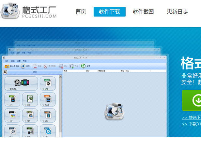Click the 主页 globe homepage icon
201x150 pixels.
click(84, 66)
